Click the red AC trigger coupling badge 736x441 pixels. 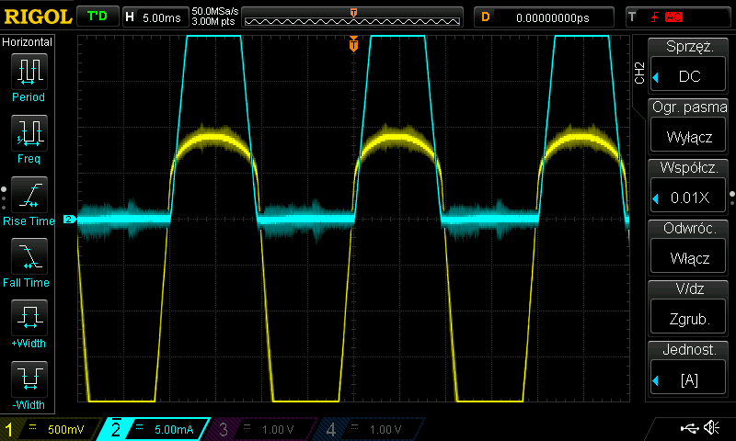pyautogui.click(x=673, y=17)
